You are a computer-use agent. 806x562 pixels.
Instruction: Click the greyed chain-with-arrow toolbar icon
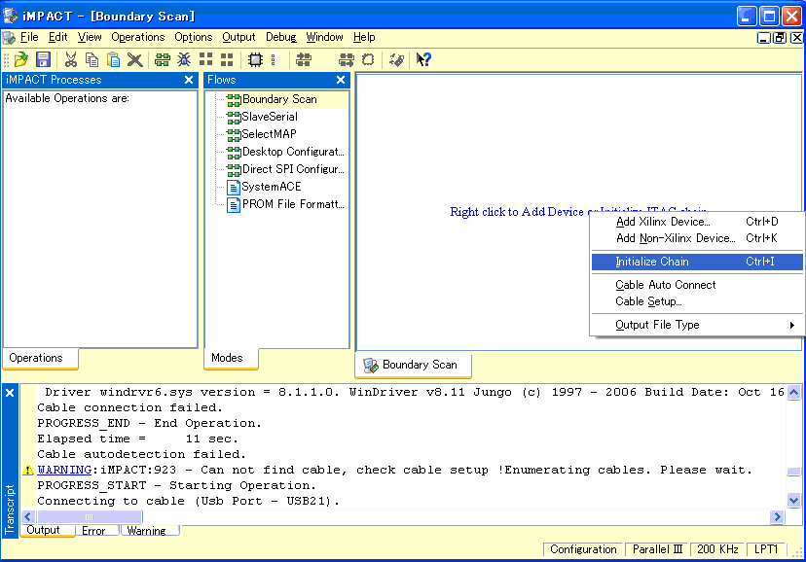pos(347,60)
